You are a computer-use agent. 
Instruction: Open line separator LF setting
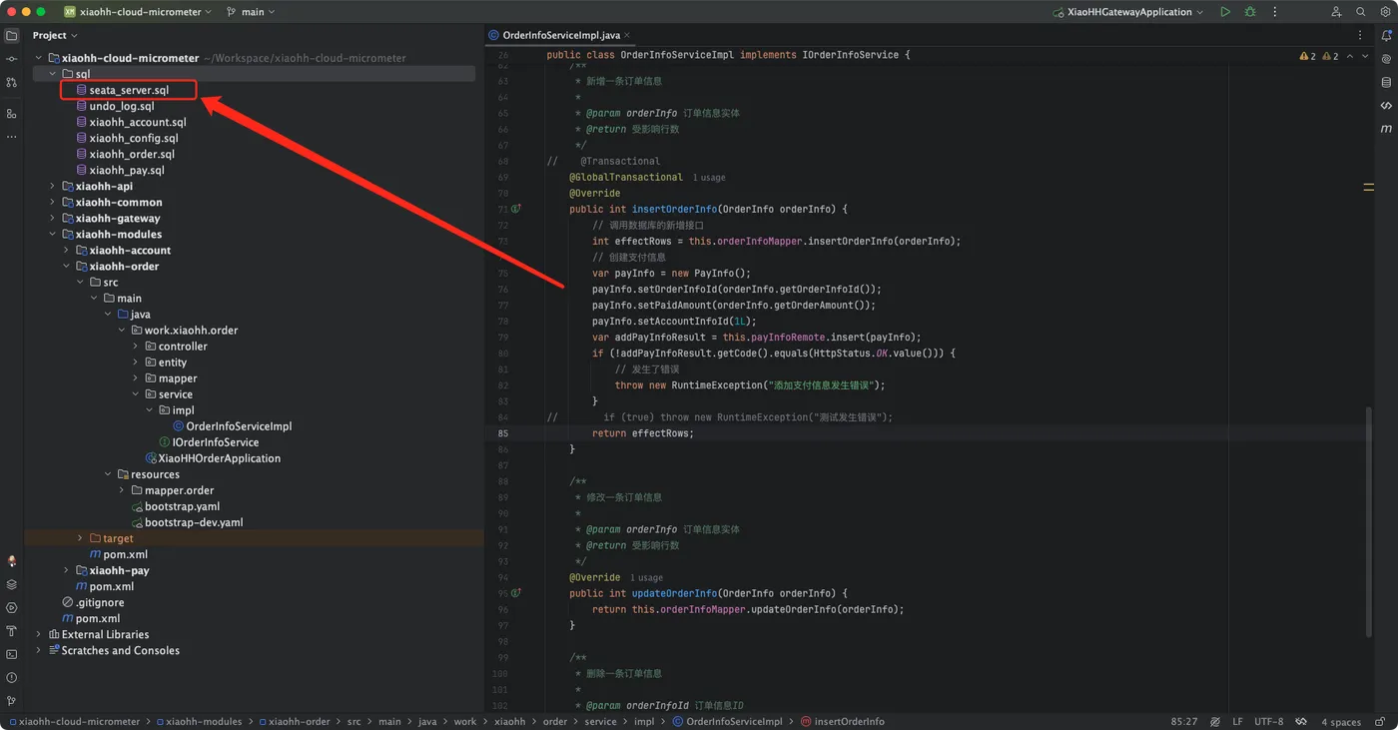(1238, 722)
